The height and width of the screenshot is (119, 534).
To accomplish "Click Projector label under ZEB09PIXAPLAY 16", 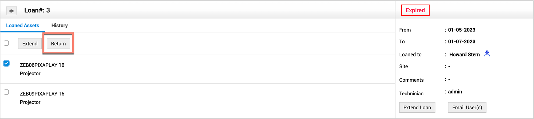I will [30, 102].
